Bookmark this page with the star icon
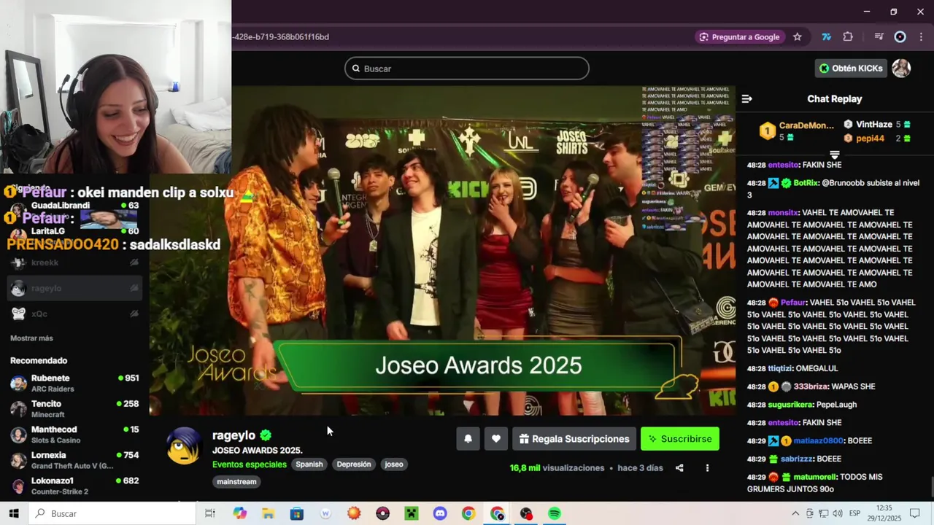934x525 pixels. coord(798,37)
